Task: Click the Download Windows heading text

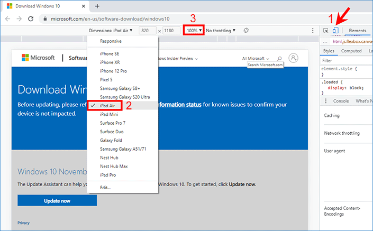Action: tap(52, 90)
